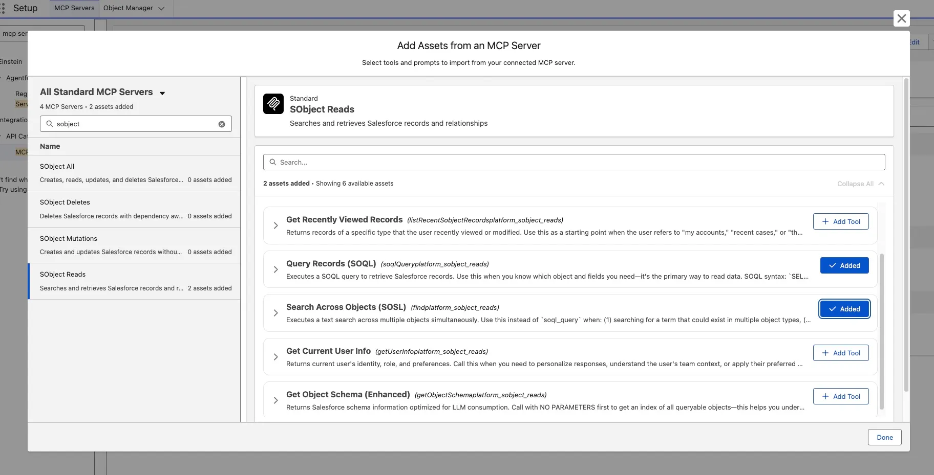Collapse all assets in the list
The image size is (934, 475).
[860, 184]
